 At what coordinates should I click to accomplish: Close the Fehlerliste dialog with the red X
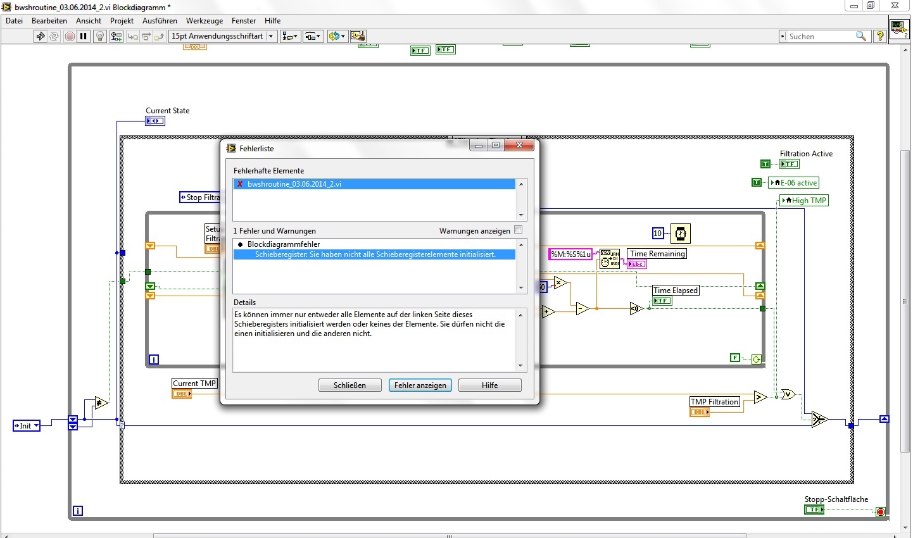tap(519, 146)
